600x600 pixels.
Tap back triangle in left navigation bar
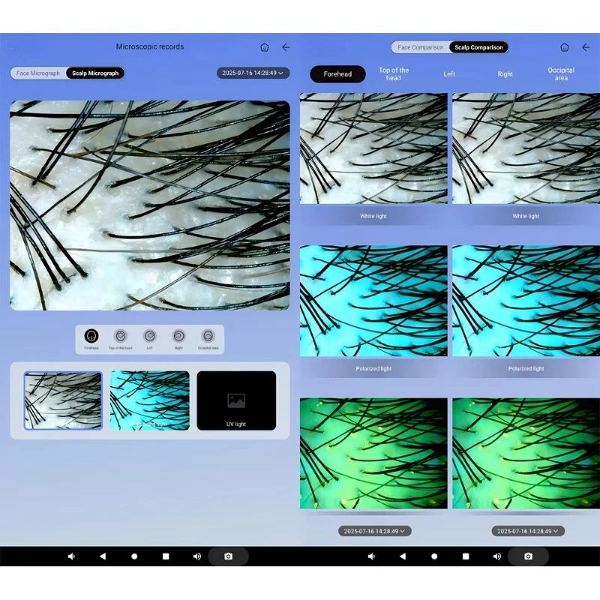point(103,556)
